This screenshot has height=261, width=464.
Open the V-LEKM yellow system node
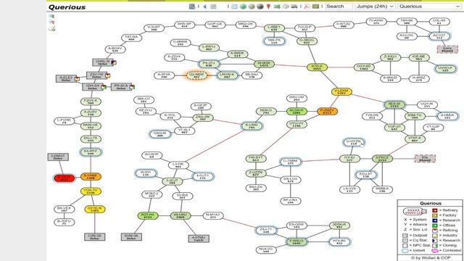(x=341, y=92)
